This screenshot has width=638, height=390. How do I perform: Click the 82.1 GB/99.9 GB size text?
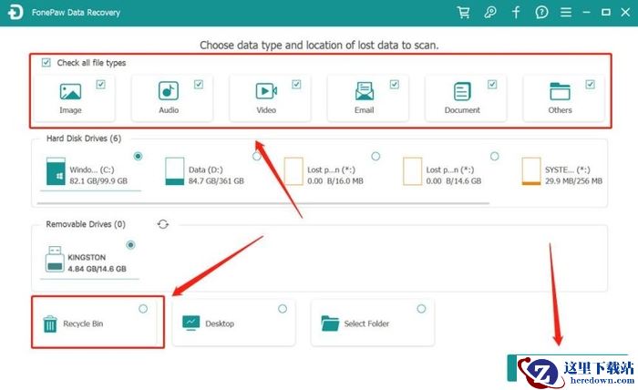(98, 181)
